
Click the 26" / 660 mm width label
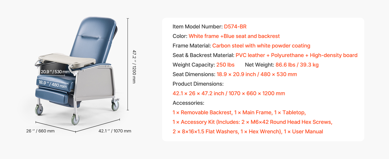point(40,131)
